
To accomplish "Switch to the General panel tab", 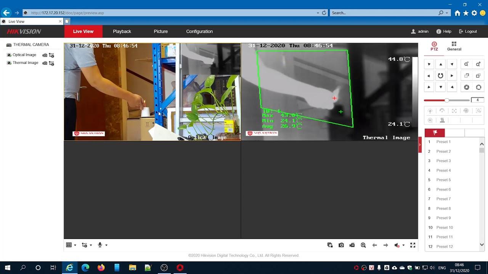I will coord(454,46).
